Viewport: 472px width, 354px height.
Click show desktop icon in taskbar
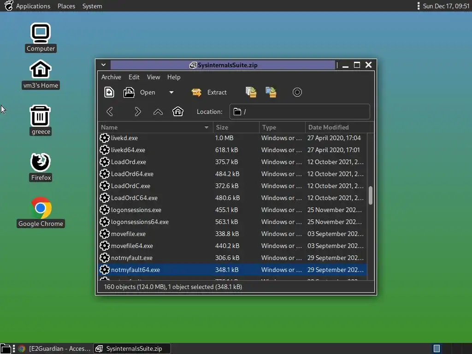6,348
